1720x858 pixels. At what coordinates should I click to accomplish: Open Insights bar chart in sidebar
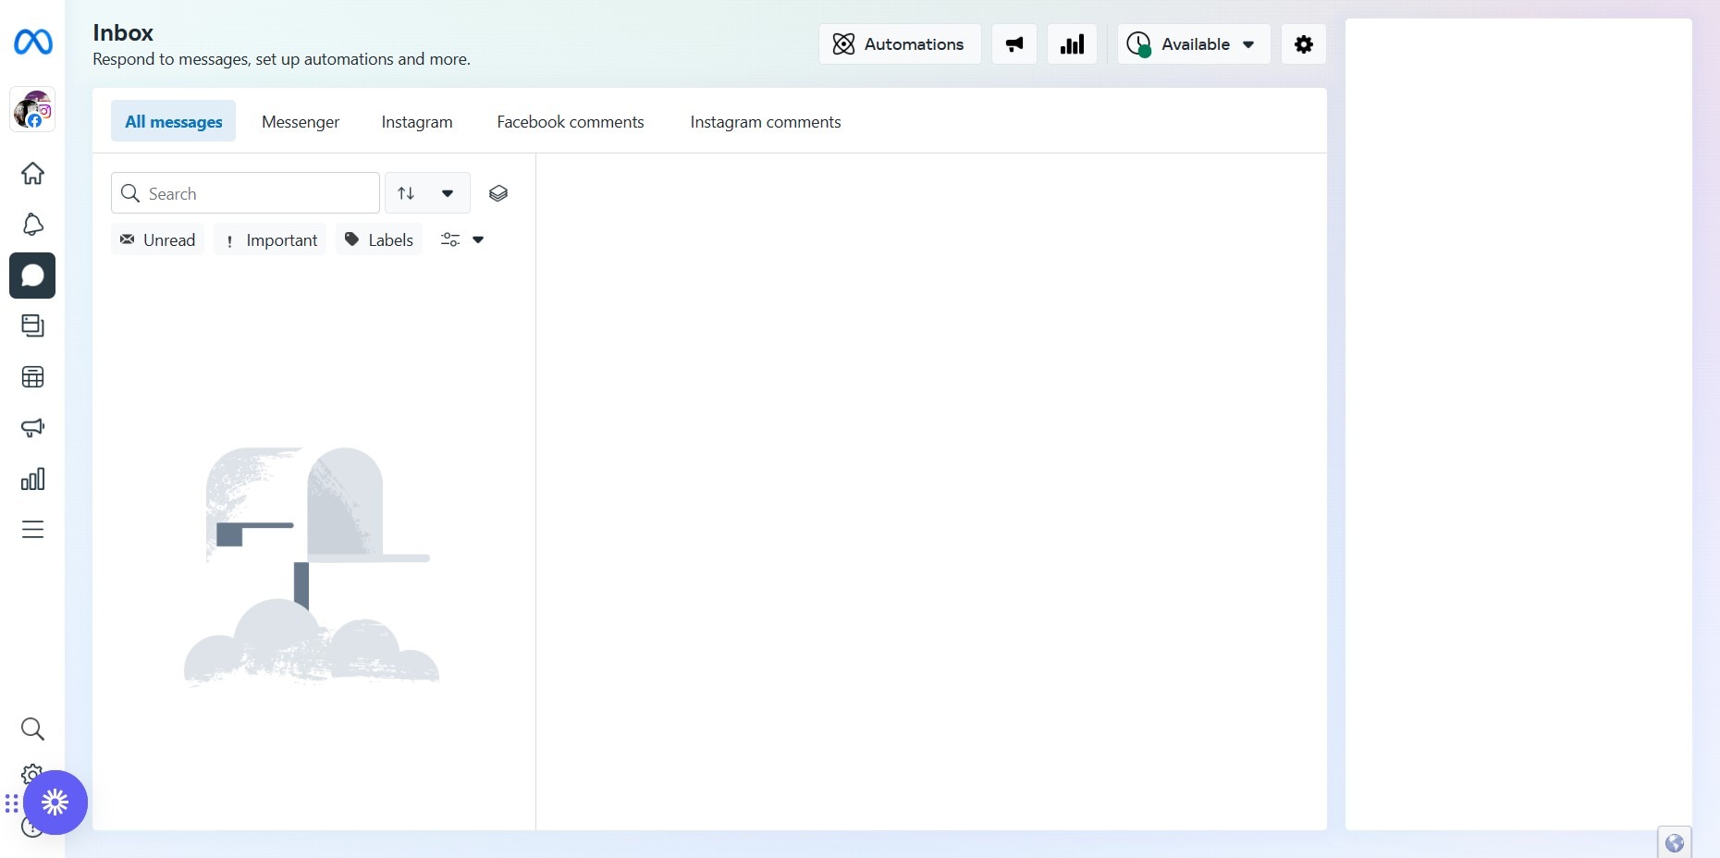(x=32, y=479)
